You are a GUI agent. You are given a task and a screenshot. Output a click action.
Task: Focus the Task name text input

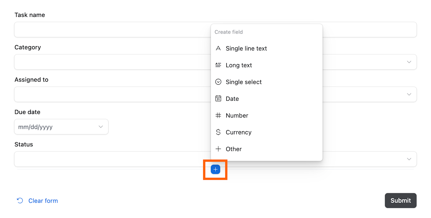pyautogui.click(x=111, y=30)
